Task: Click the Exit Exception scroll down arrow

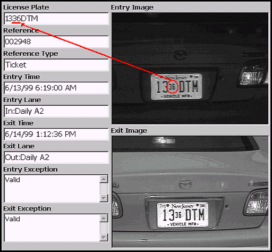Action: (104, 237)
